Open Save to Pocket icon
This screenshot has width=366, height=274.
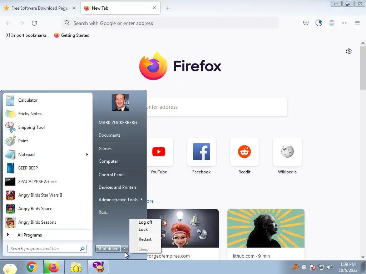(x=306, y=23)
